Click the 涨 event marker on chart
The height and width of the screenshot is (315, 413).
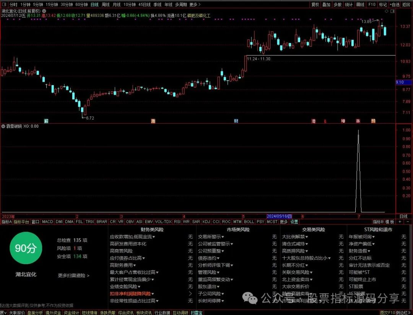click(x=358, y=121)
